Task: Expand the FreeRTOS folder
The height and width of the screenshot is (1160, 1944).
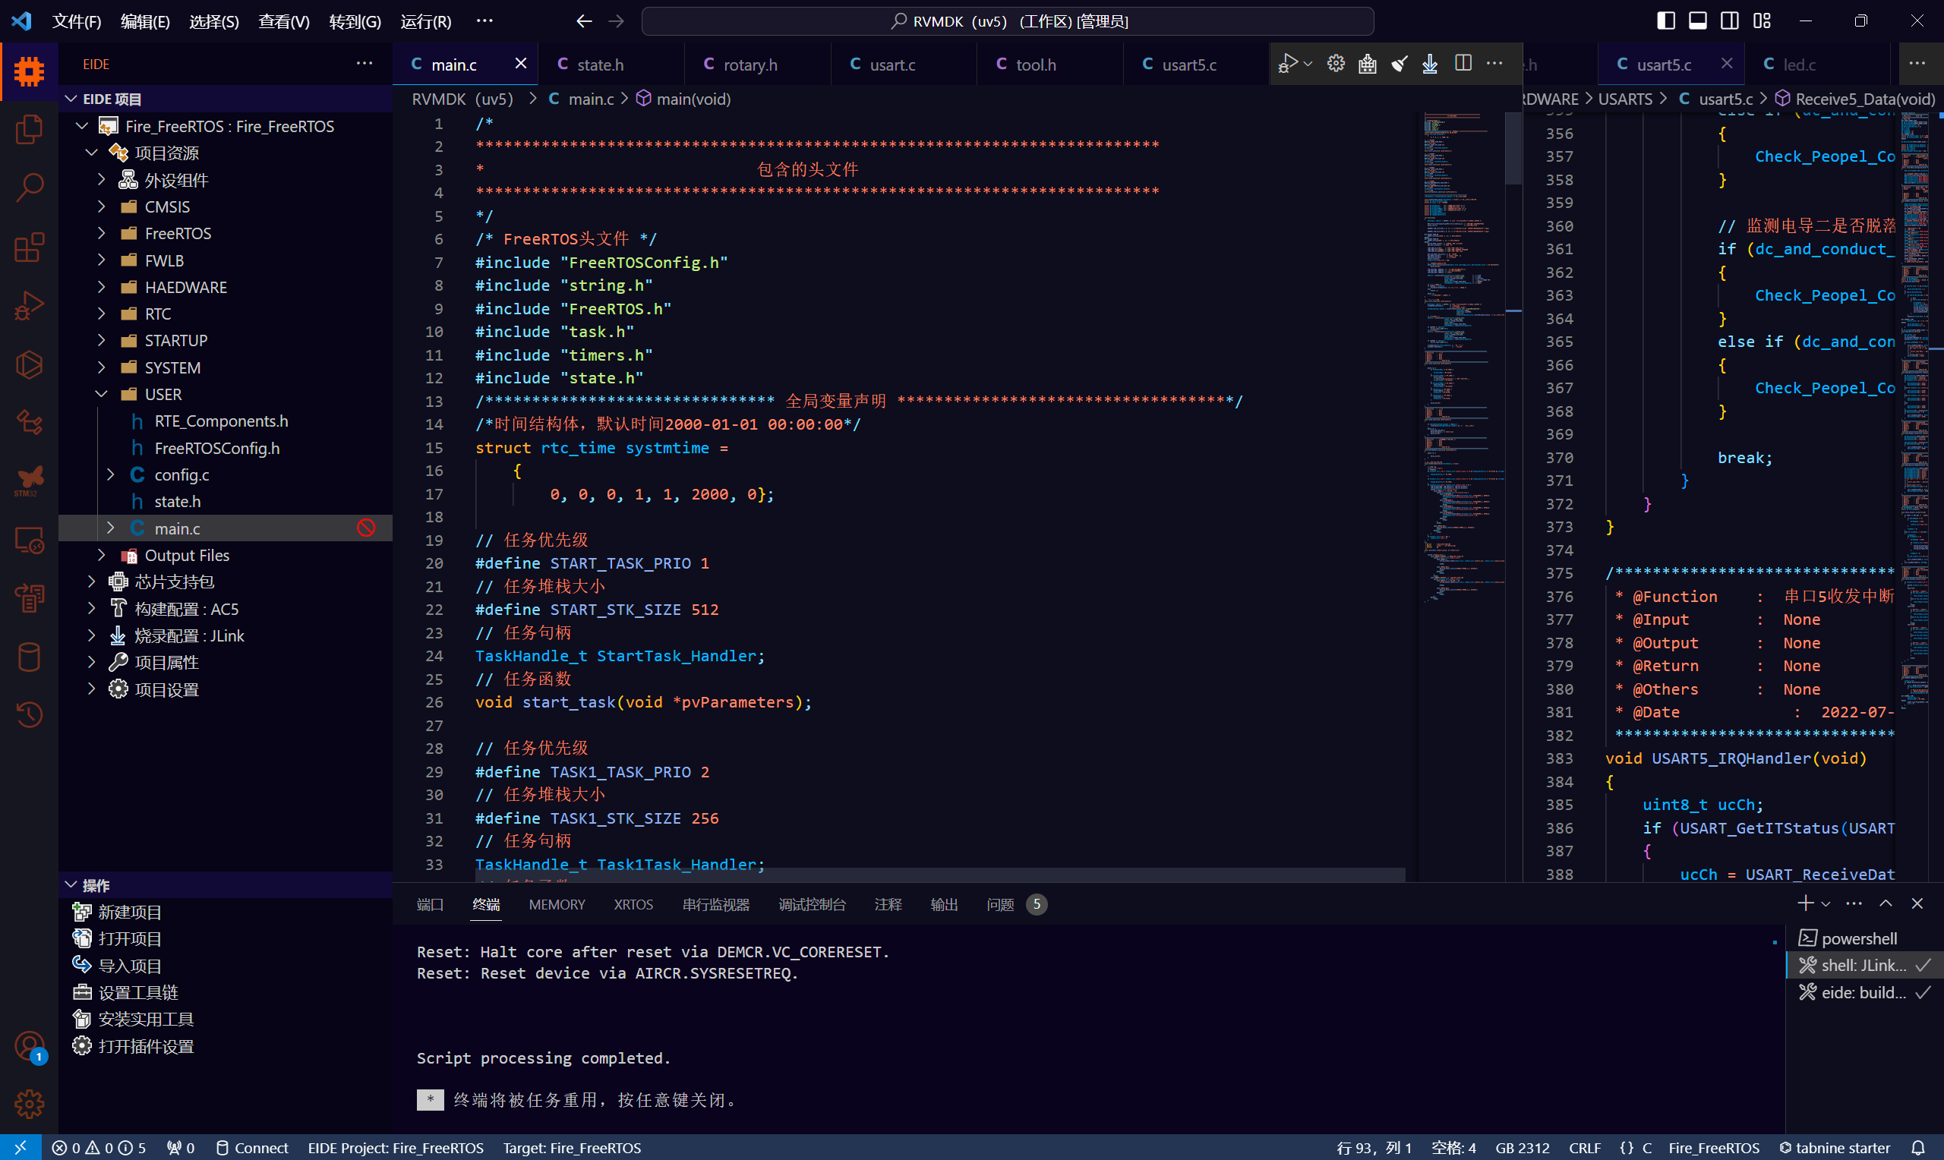Action: click(x=102, y=233)
